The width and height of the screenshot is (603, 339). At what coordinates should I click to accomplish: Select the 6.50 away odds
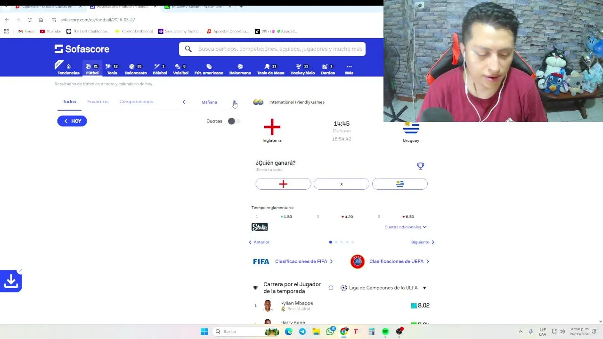click(x=408, y=217)
